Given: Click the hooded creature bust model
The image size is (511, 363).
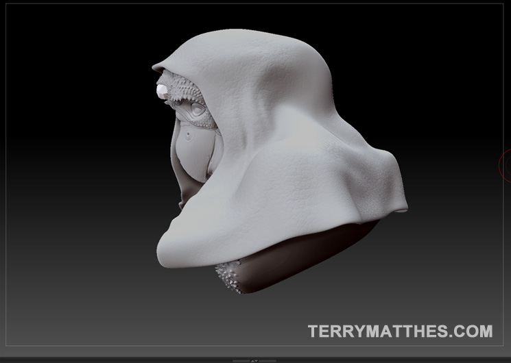Looking at the screenshot, I should 280,161.
